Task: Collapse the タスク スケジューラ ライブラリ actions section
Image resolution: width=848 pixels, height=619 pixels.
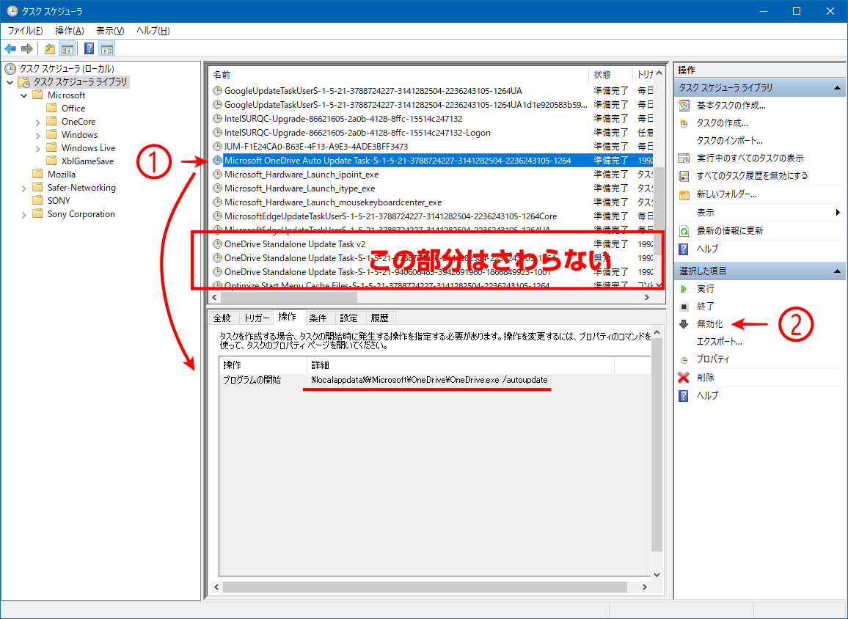Action: (x=837, y=87)
